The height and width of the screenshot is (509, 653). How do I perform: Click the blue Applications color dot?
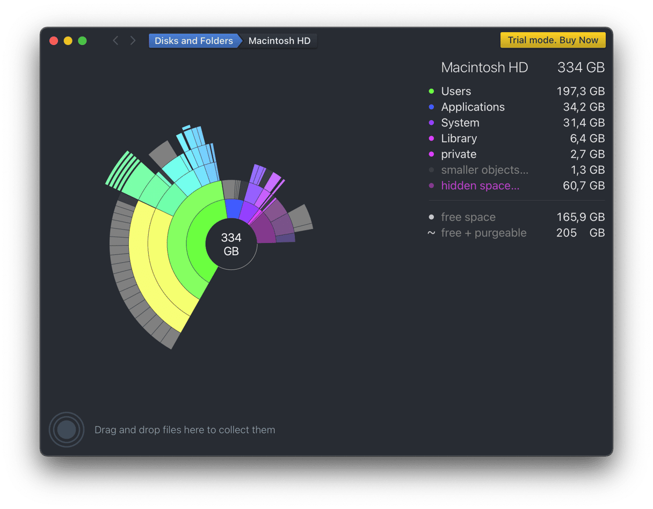(431, 107)
